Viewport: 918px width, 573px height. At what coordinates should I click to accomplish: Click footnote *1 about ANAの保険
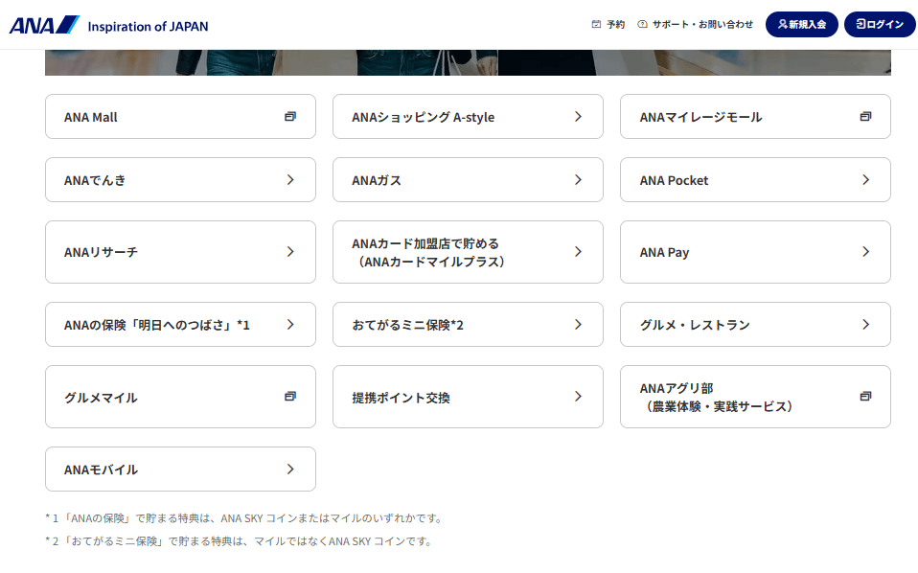[x=244, y=518]
